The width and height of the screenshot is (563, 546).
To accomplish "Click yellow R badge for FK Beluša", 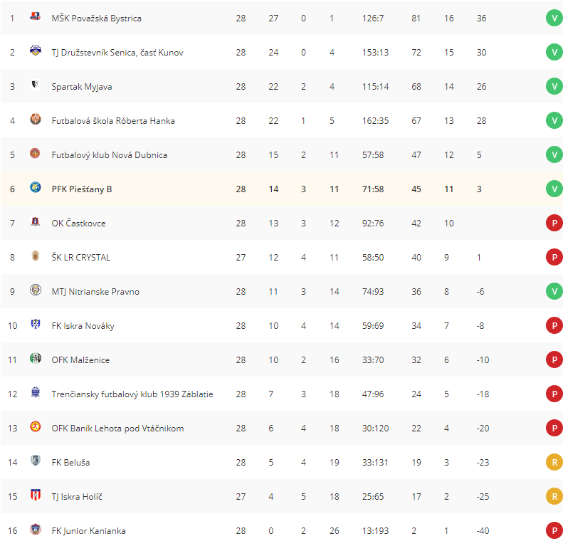I will (554, 462).
